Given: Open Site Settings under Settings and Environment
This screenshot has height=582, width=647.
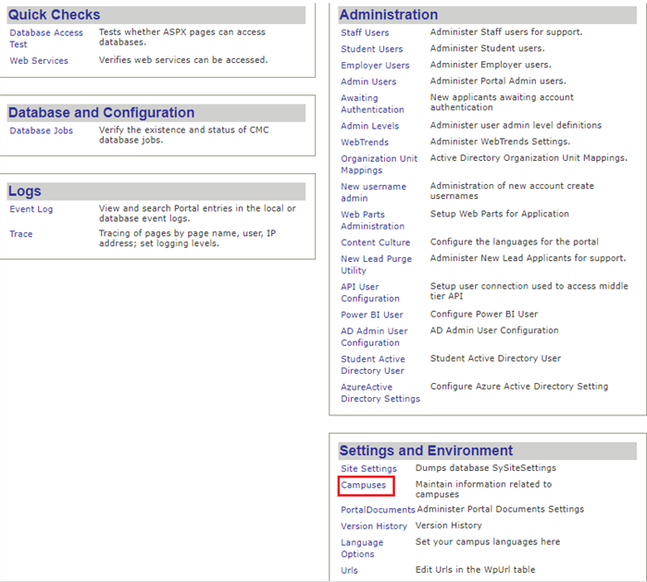Looking at the screenshot, I should coord(368,469).
